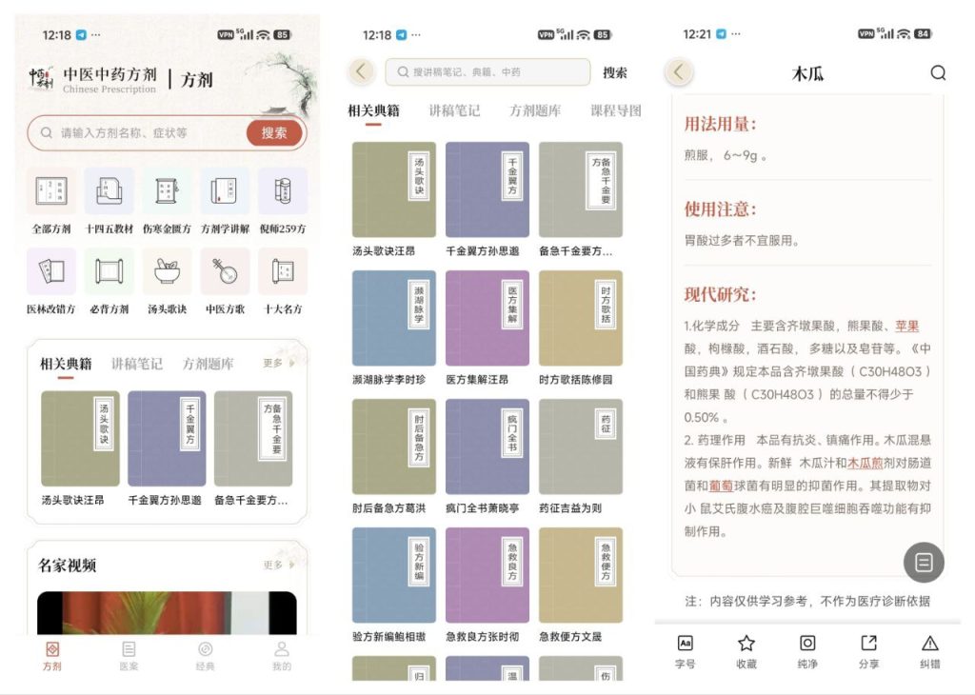Viewport: 975px width, 695px height.
Task: Tap the floating circular notes button
Action: 924,562
